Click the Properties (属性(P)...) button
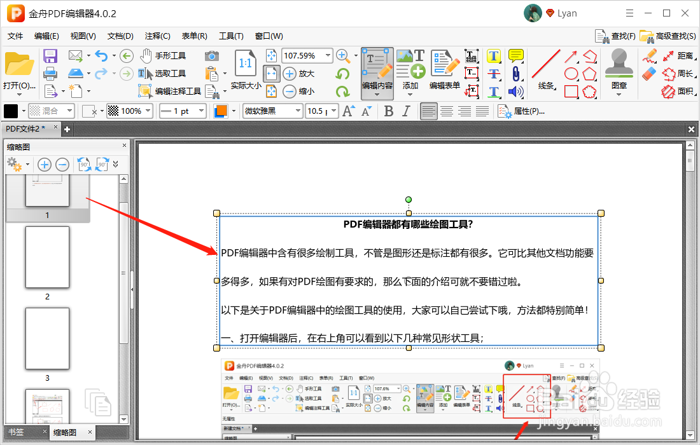This screenshot has height=445, width=700. (521, 111)
